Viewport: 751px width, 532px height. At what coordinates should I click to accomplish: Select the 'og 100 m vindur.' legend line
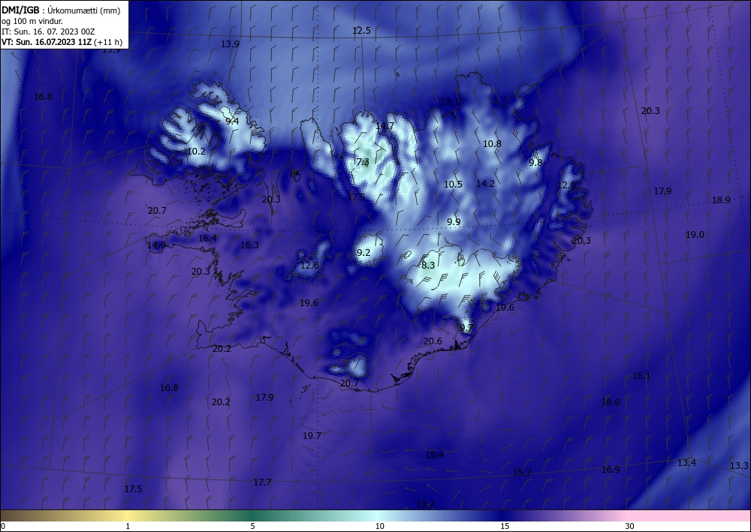[32, 22]
